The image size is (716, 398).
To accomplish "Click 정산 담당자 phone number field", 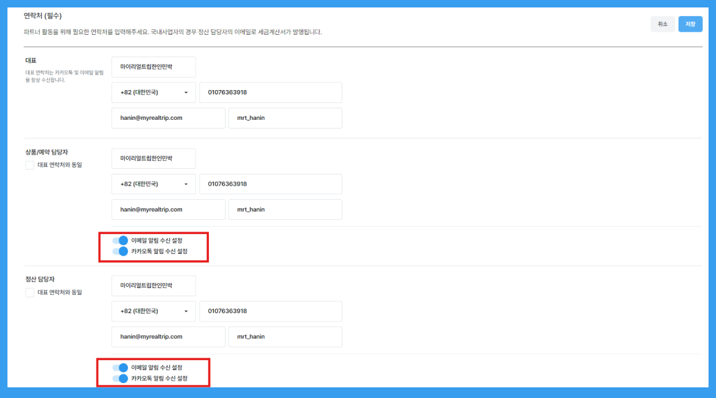I will (x=270, y=311).
